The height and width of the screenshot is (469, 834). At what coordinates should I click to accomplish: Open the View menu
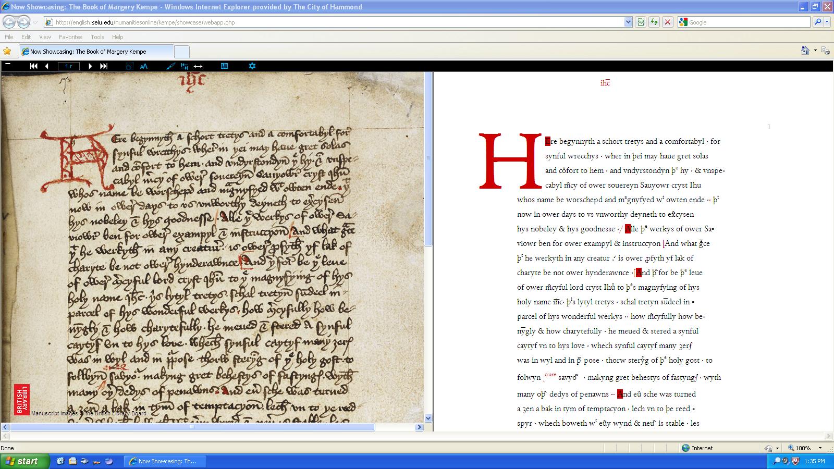coord(45,37)
